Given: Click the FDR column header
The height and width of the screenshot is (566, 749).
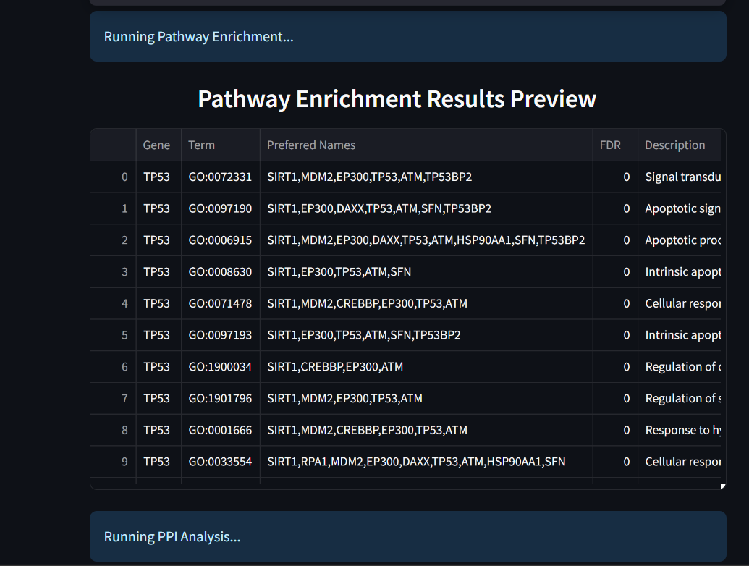Looking at the screenshot, I should [609, 145].
